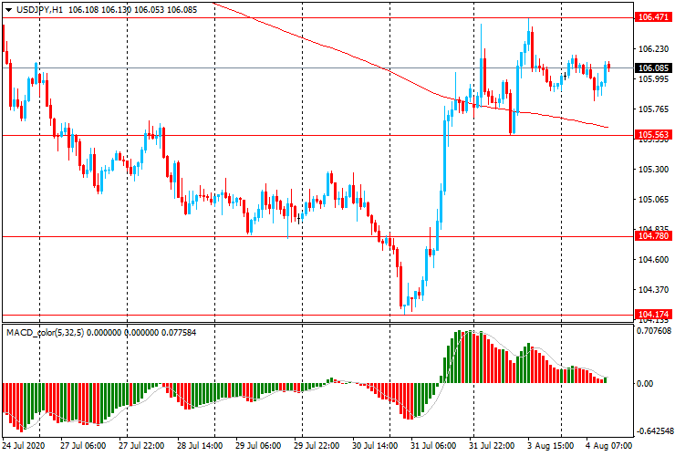Viewport: 675px width, 456px height.
Task: Click the 105.765 price scale value
Action: point(653,109)
